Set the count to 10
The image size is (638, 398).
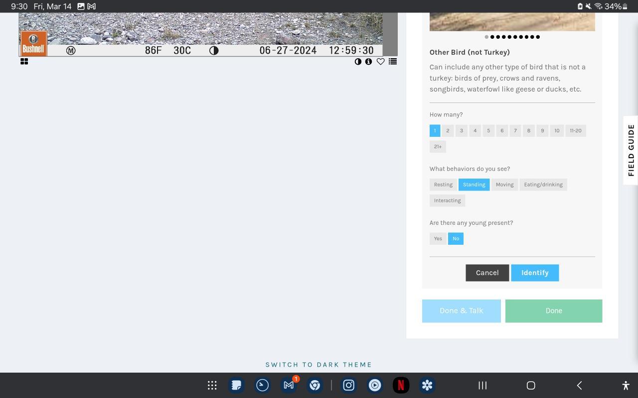[x=557, y=131]
